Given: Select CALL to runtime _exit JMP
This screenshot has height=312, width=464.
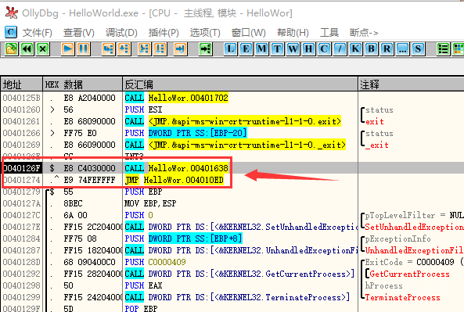Looking at the screenshot, I should [236, 145].
